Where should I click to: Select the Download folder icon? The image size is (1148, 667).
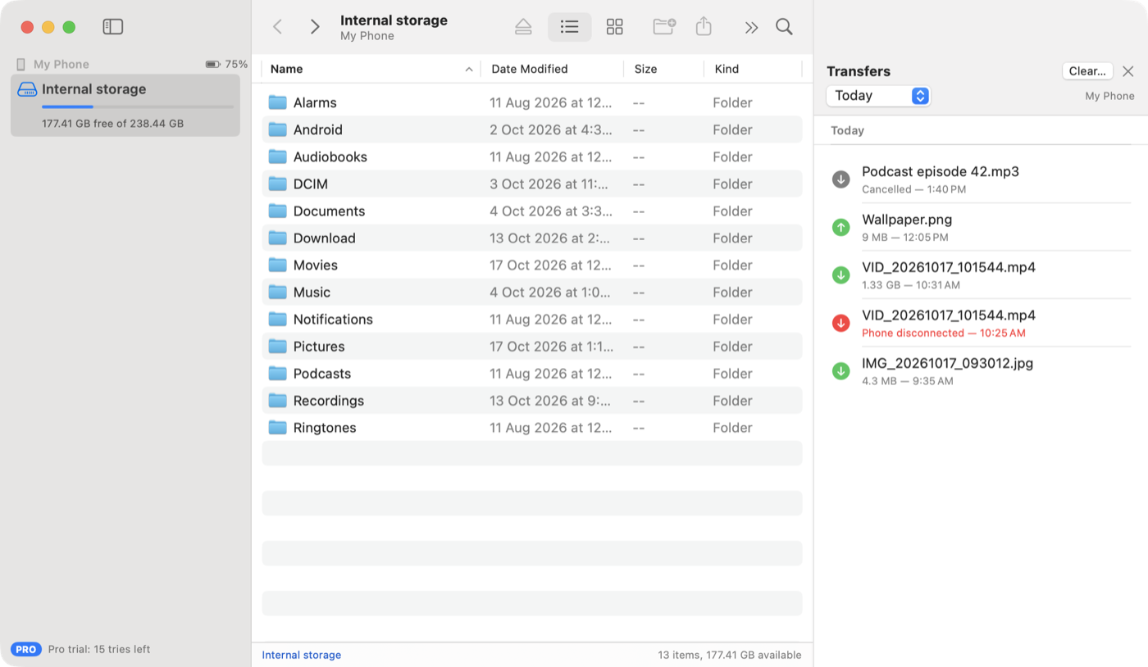(x=278, y=238)
